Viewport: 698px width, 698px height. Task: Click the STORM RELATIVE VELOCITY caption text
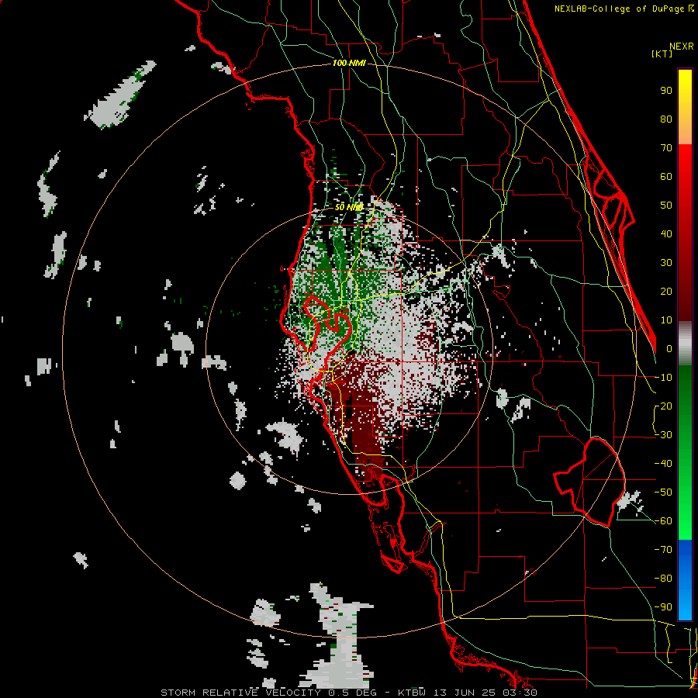[x=240, y=693]
